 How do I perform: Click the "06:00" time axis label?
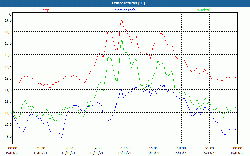click(69, 149)
